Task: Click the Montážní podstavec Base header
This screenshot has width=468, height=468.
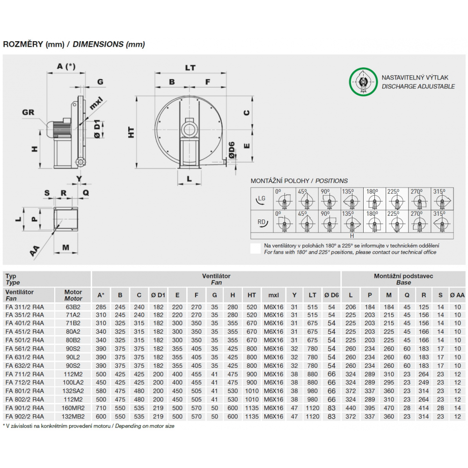Action: point(403,279)
